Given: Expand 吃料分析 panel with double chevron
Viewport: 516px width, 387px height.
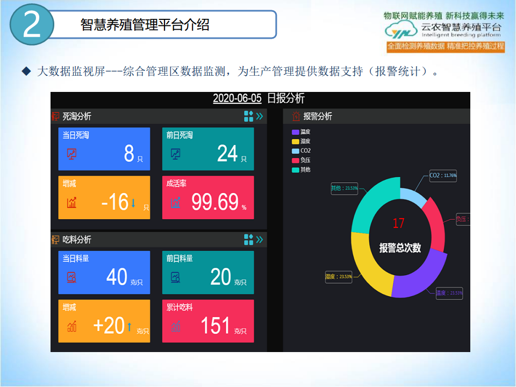Looking at the screenshot, I should click(260, 240).
